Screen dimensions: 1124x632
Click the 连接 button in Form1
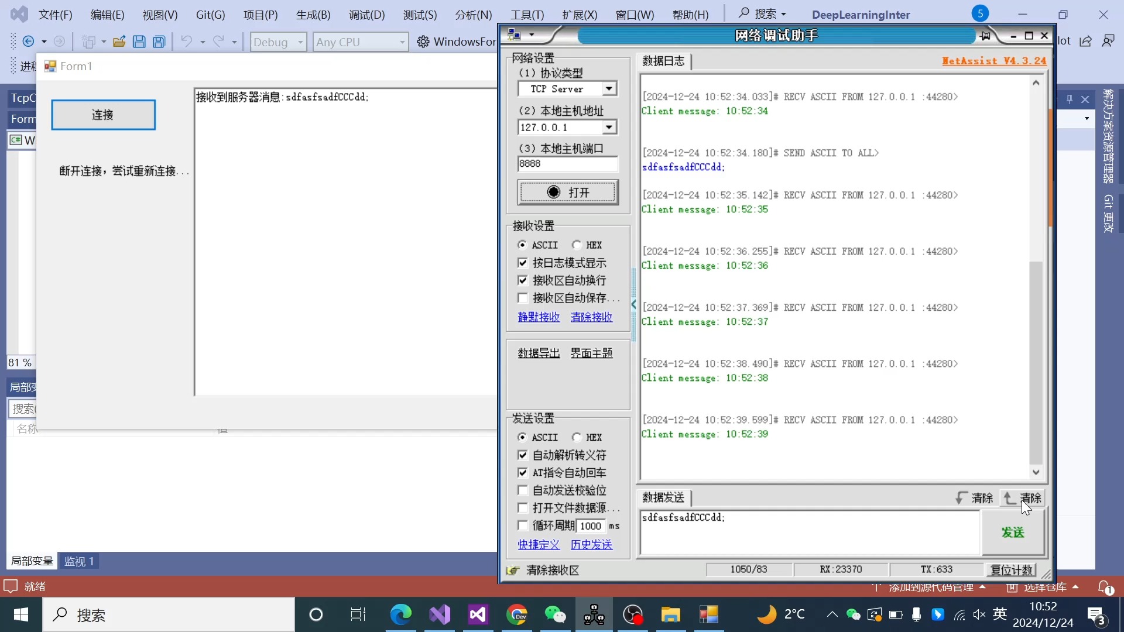click(x=103, y=115)
